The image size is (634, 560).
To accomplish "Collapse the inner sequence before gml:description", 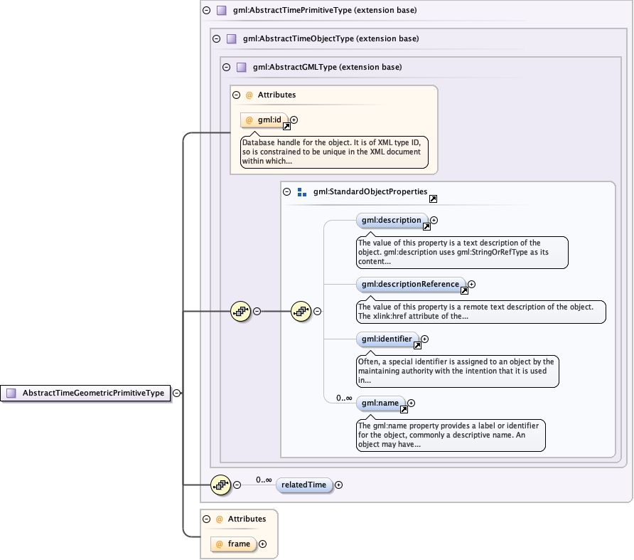I will coord(318,312).
